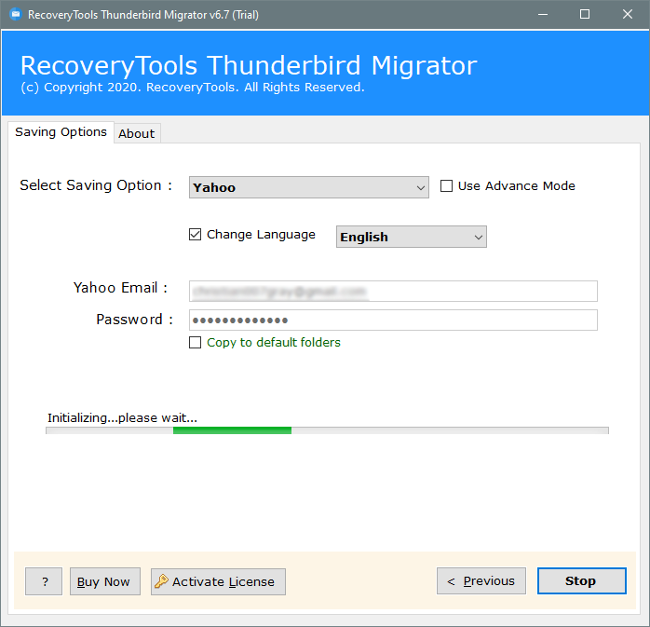Image resolution: width=650 pixels, height=627 pixels.
Task: Click the 'Copy to default folders' green label
Action: coord(274,343)
